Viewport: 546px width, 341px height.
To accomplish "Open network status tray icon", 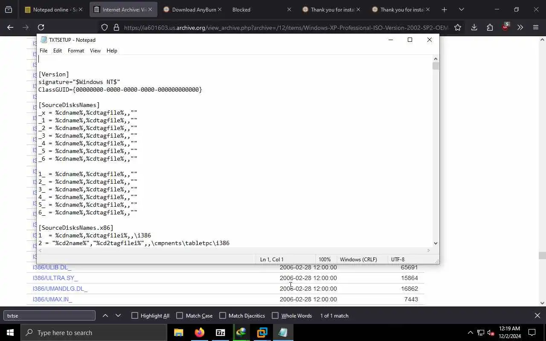I will [x=480, y=332].
